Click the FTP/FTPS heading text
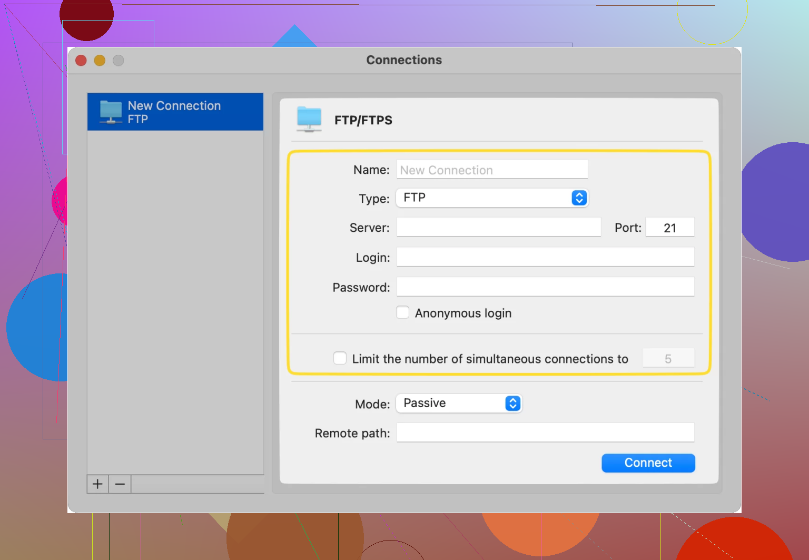The height and width of the screenshot is (560, 809). [x=363, y=120]
